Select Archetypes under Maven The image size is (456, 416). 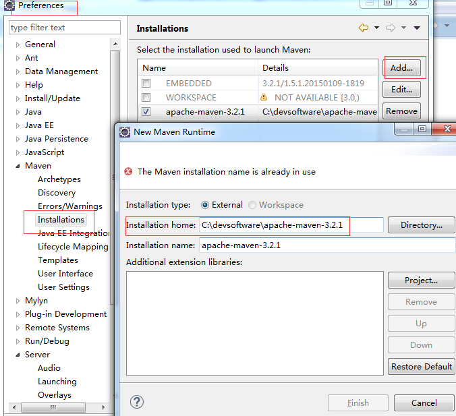[x=59, y=179]
